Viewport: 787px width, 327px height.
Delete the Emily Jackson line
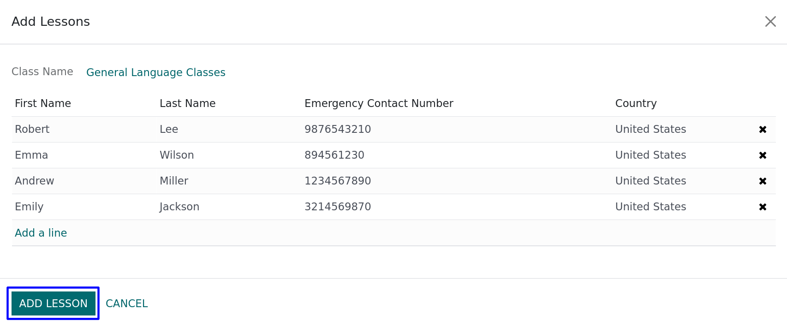pos(763,207)
